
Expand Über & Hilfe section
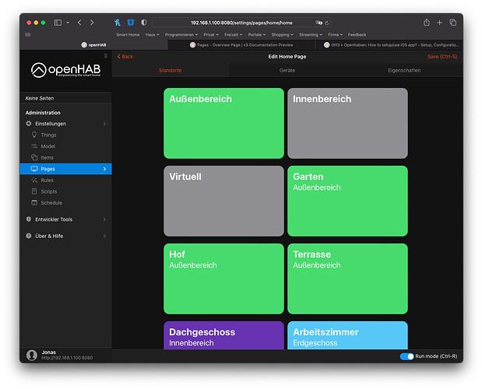coord(65,236)
